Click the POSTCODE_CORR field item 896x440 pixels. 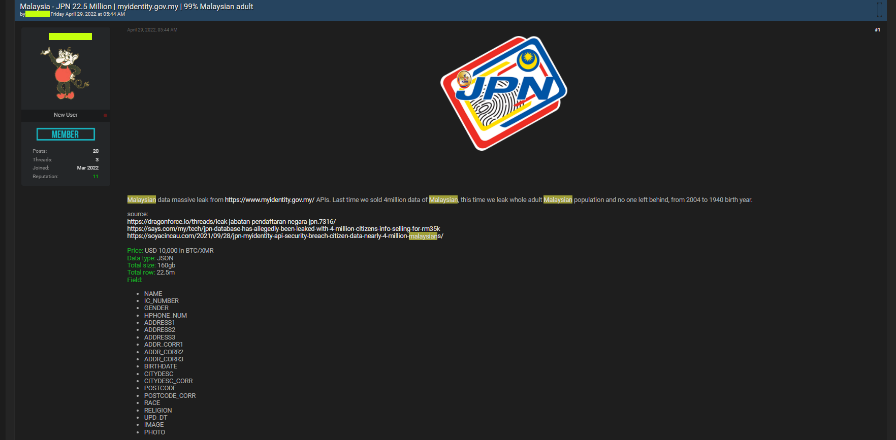170,396
